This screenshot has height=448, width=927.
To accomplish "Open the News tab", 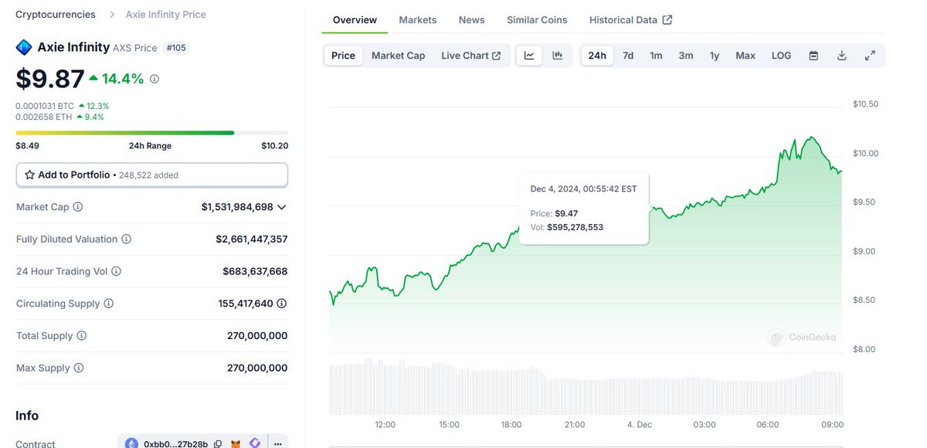I will pos(472,20).
